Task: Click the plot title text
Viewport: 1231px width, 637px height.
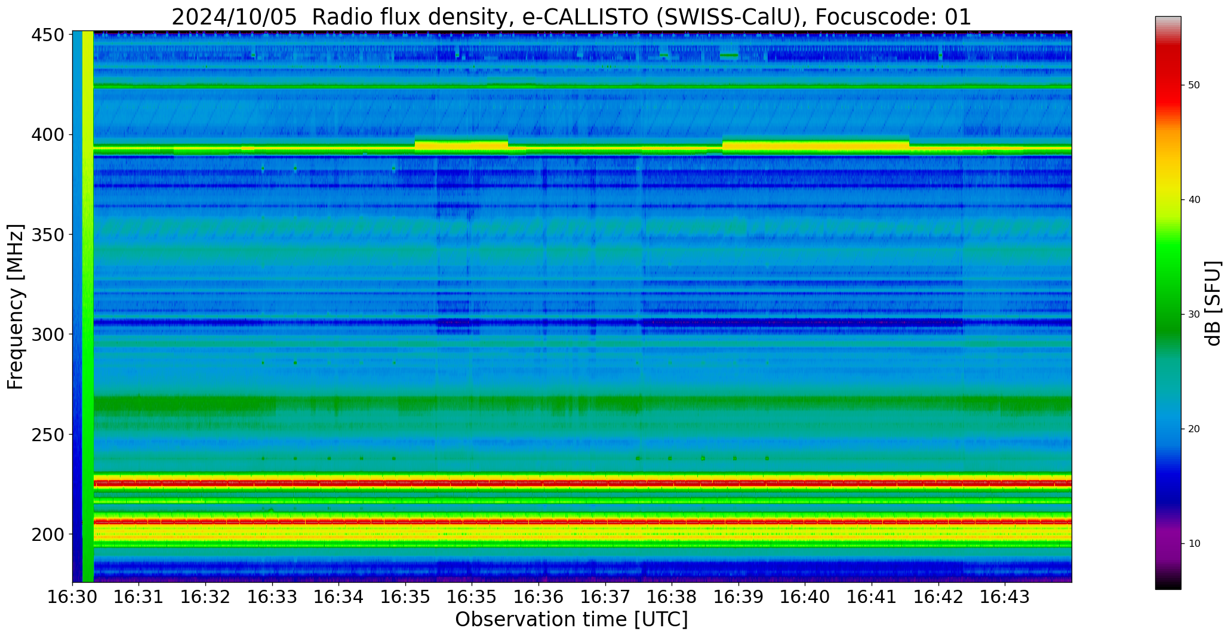Action: (571, 17)
